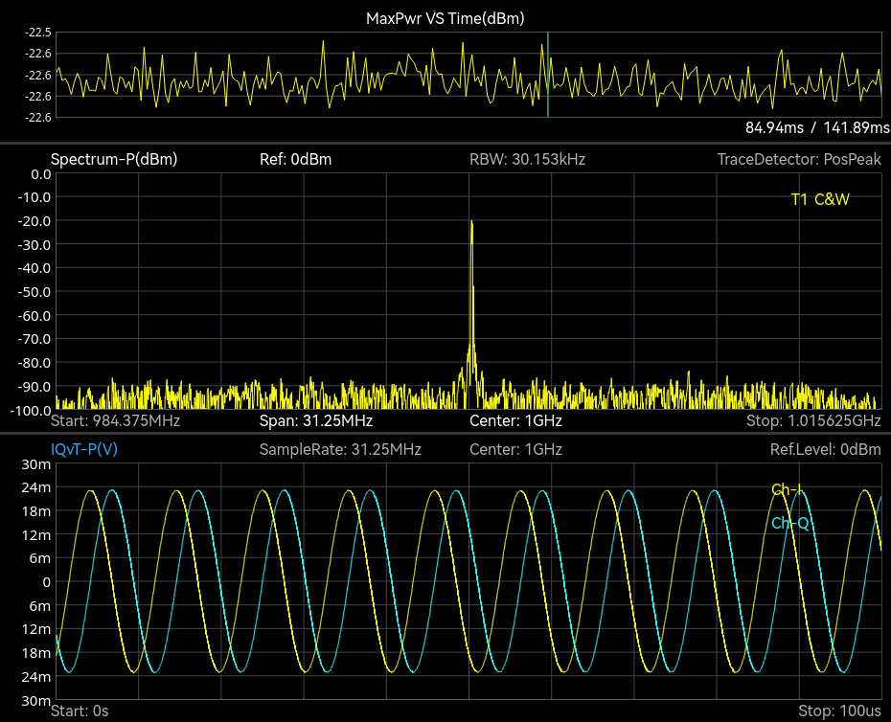Viewport: 891px width, 722px height.
Task: Click the -22.5 power axis label
Action: (x=37, y=33)
